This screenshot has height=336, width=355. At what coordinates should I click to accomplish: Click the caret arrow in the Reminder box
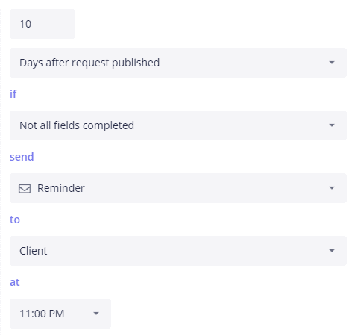click(x=332, y=188)
